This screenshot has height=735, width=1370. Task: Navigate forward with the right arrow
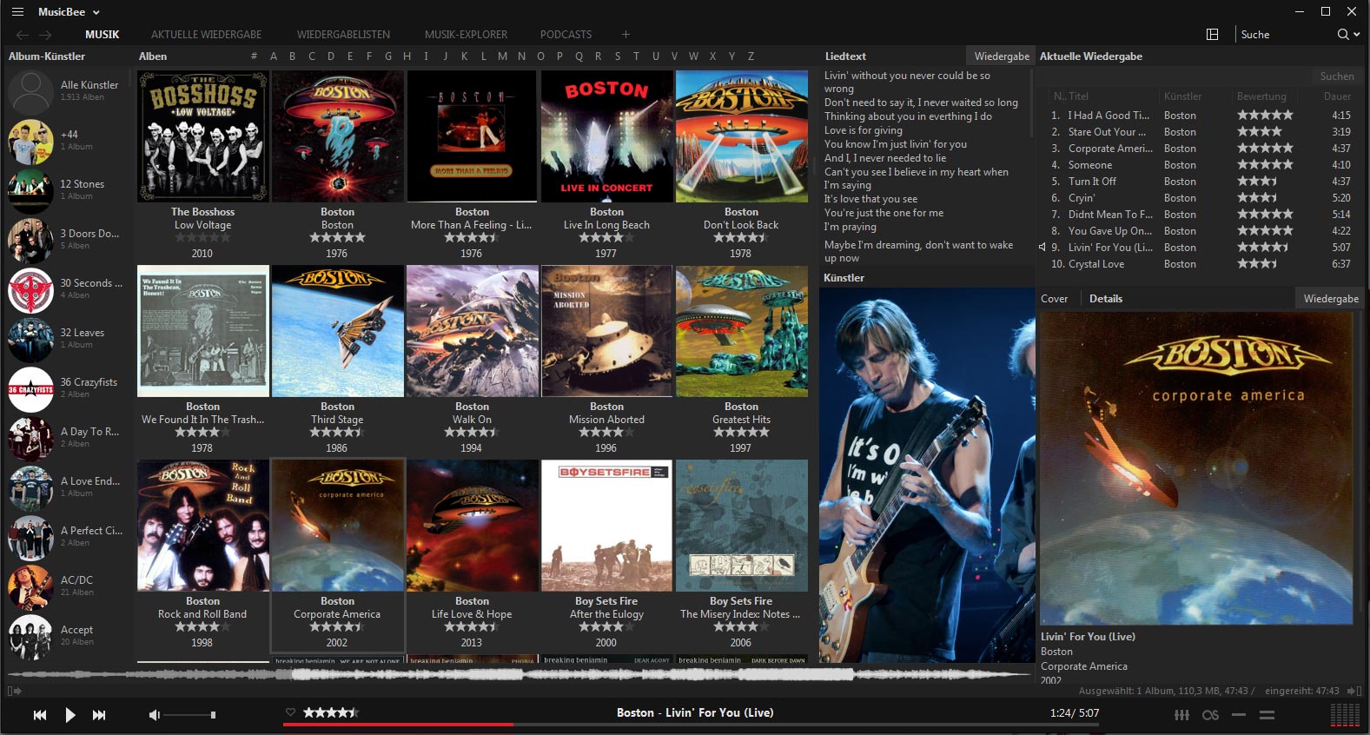[x=45, y=35]
